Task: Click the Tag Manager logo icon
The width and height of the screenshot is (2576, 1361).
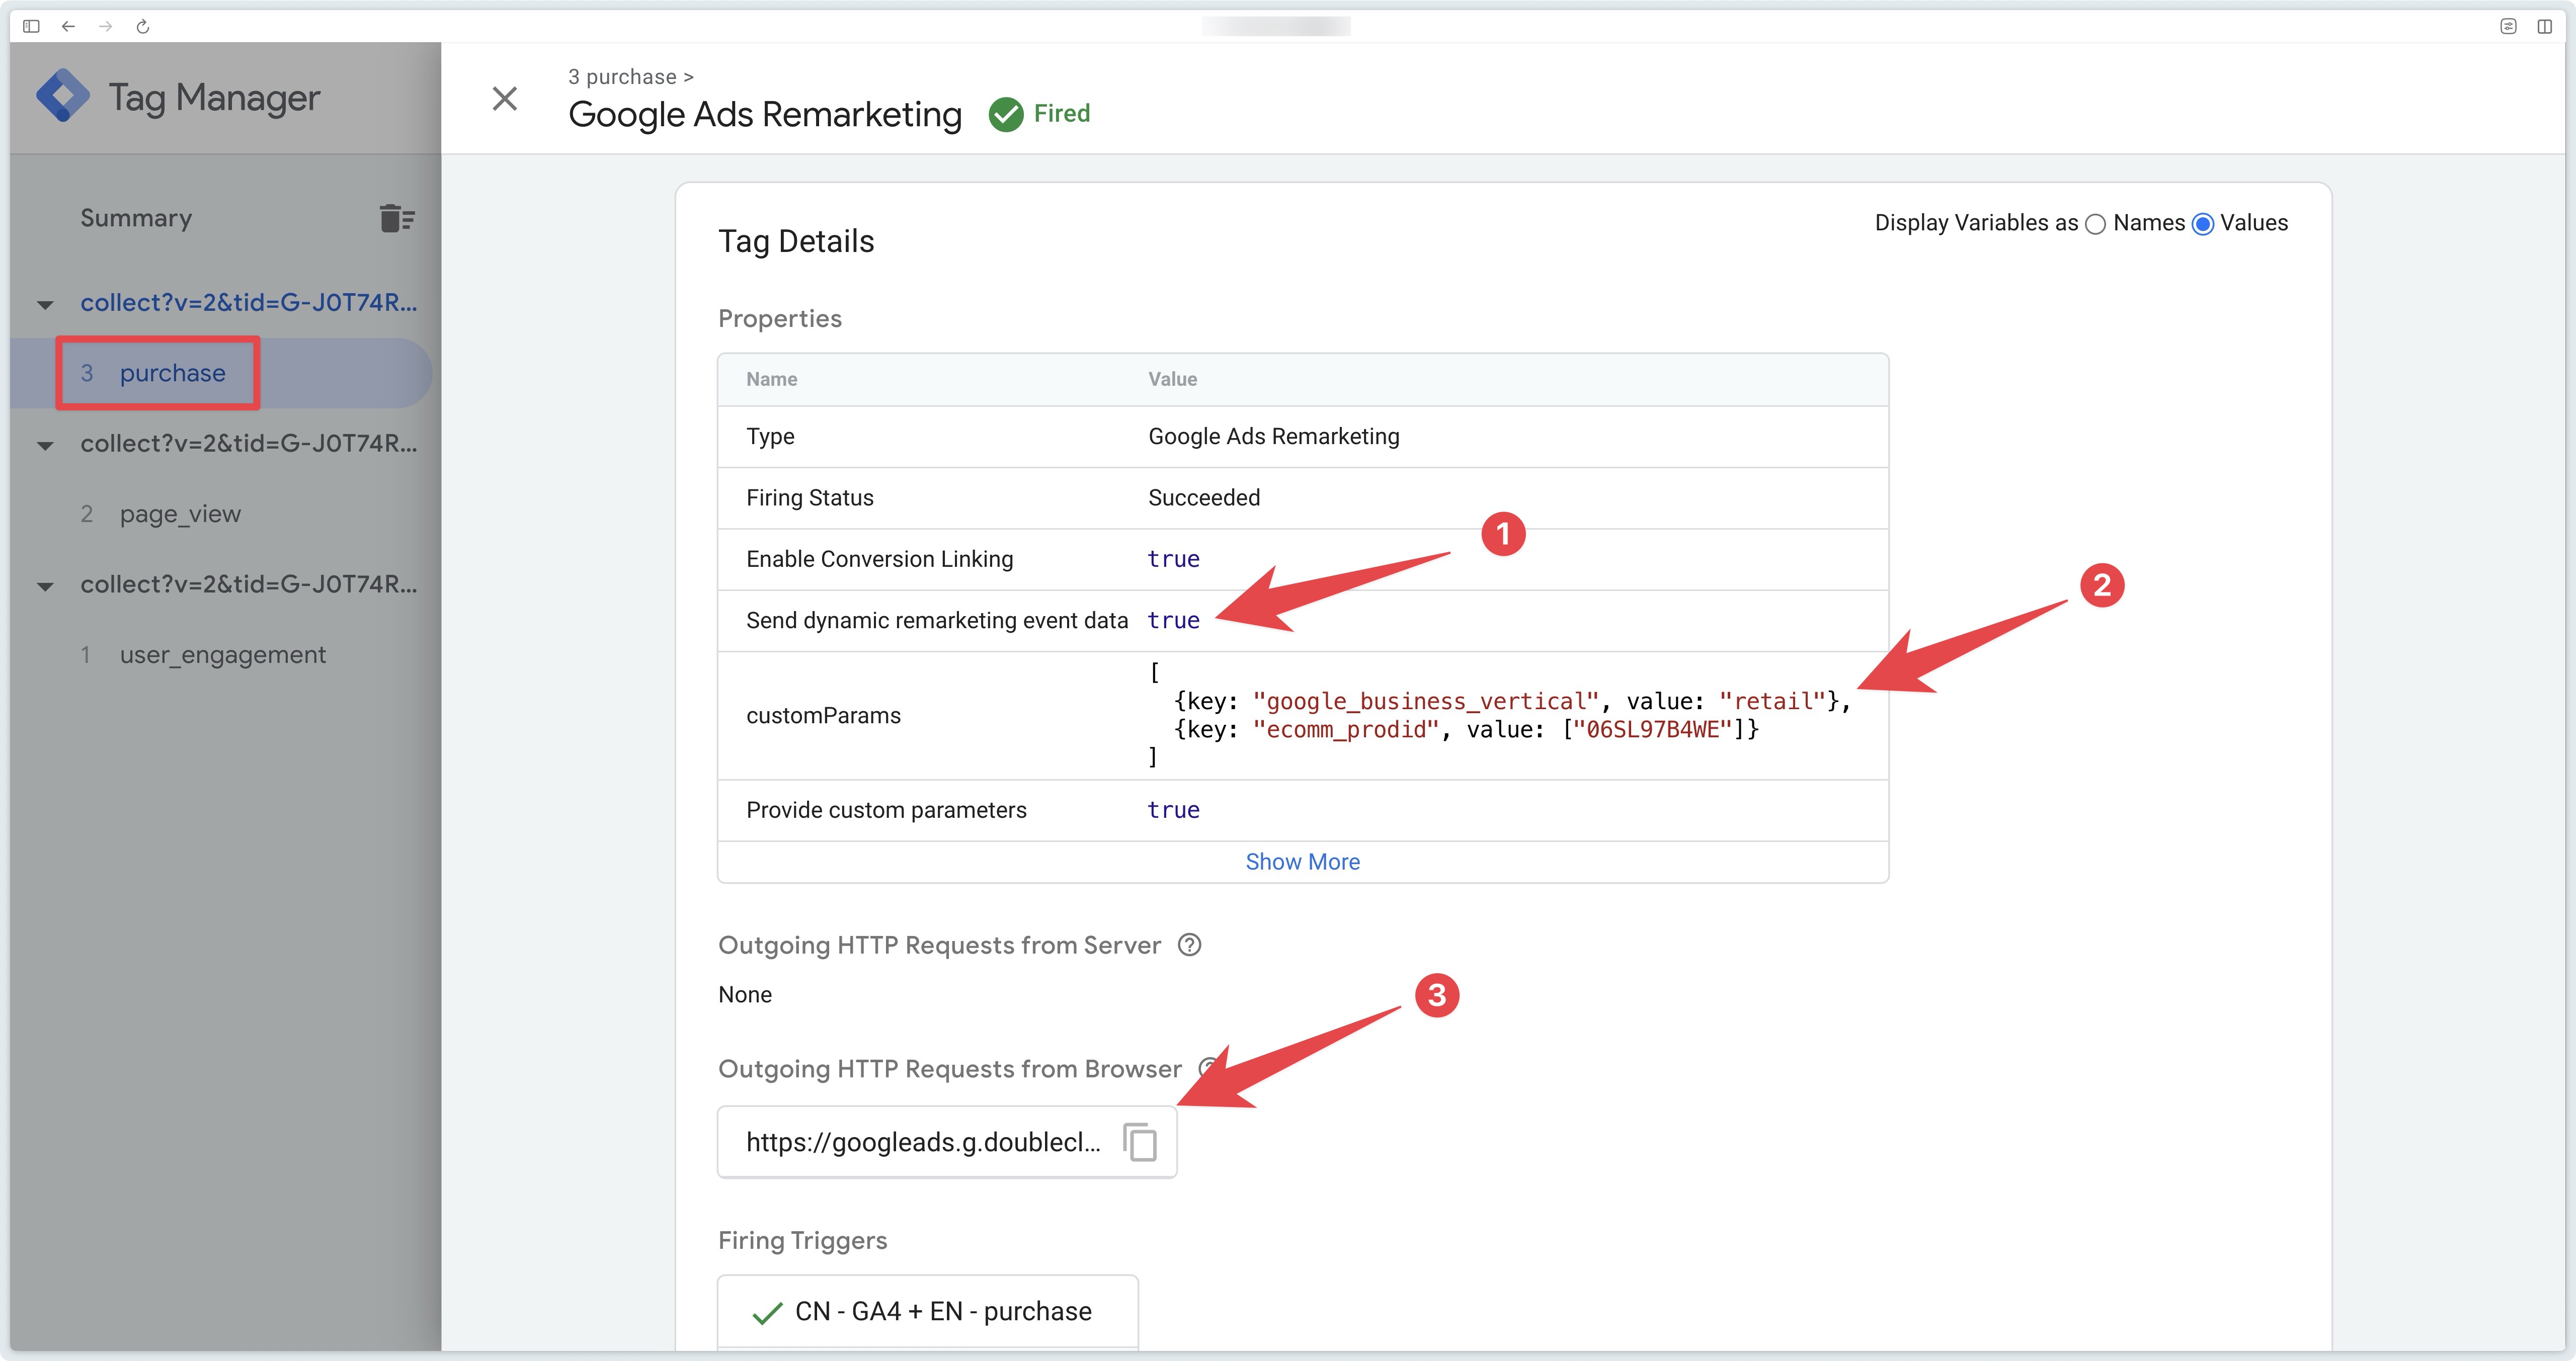Action: (x=63, y=96)
